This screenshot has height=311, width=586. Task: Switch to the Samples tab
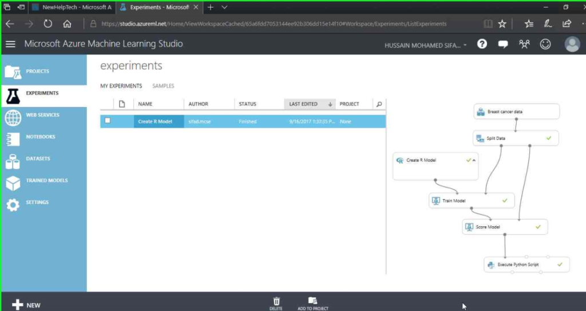[163, 86]
